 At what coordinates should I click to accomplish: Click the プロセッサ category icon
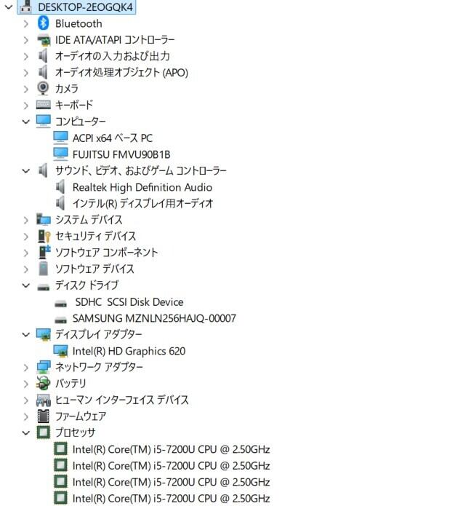click(x=43, y=432)
